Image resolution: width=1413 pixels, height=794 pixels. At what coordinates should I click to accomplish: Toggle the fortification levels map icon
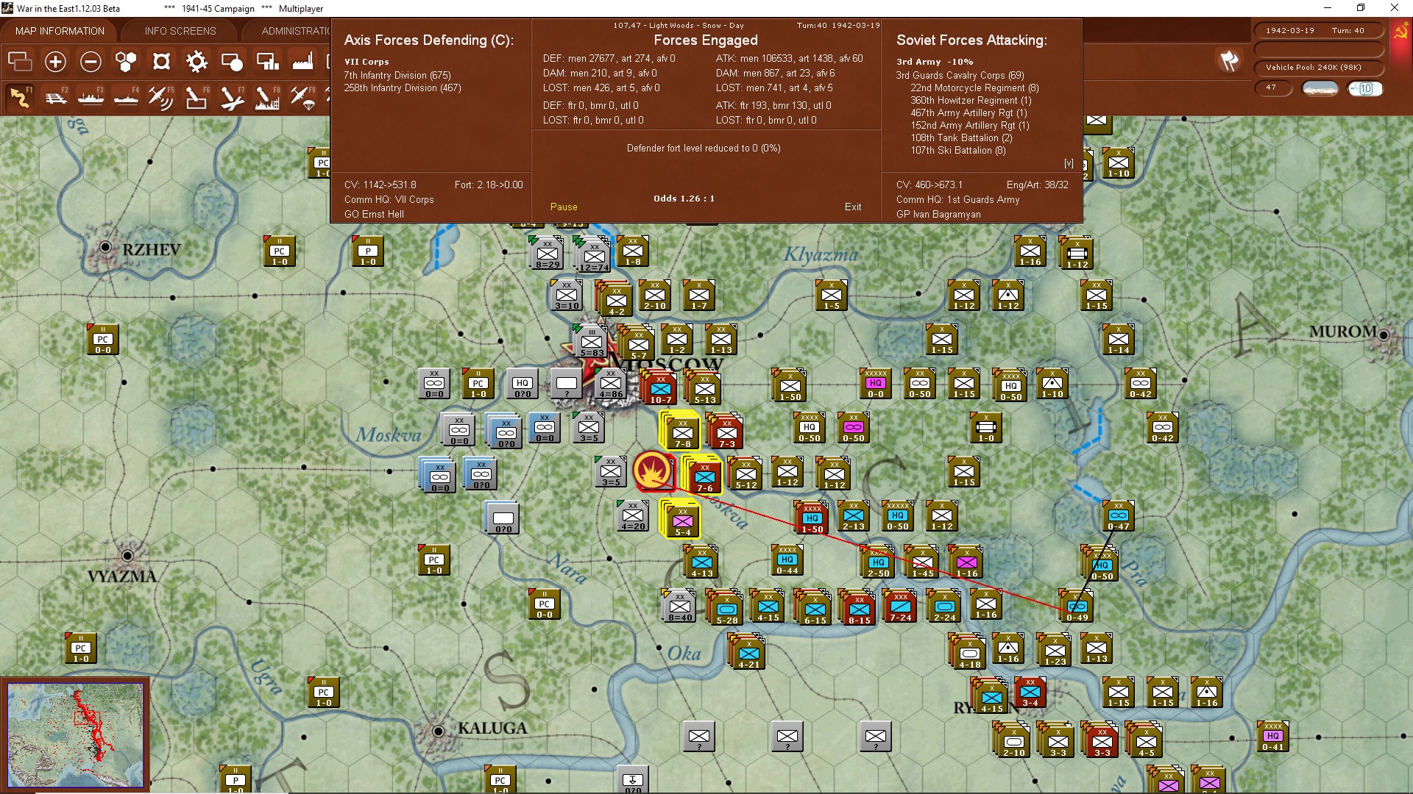coord(161,62)
